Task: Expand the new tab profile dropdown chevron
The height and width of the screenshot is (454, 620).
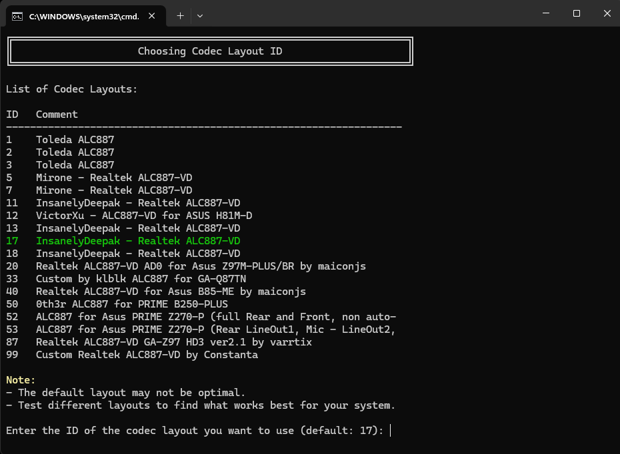Action: (200, 15)
